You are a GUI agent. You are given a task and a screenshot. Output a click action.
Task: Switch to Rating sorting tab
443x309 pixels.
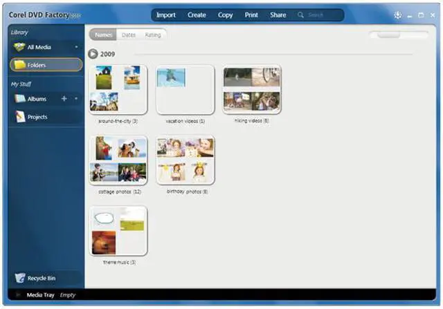coord(153,35)
